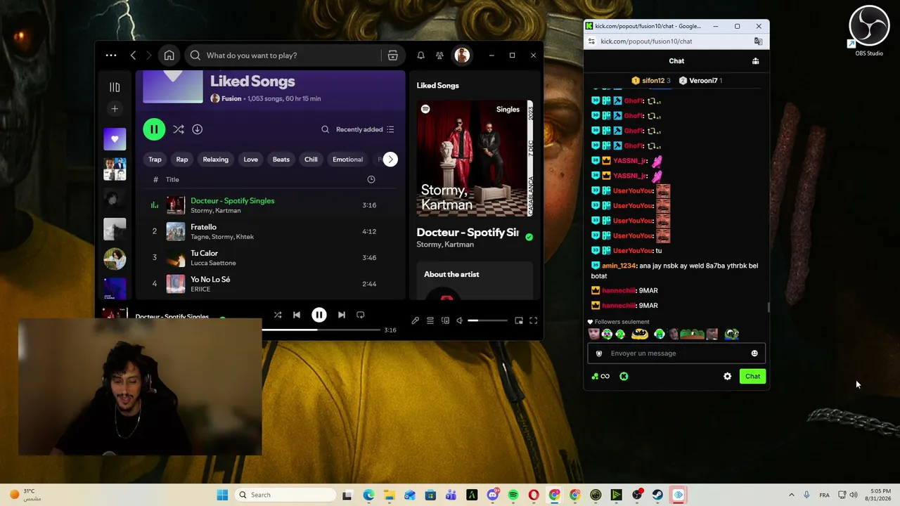Open the Friend Activity icon in Spotify
The image size is (900, 506).
(439, 56)
